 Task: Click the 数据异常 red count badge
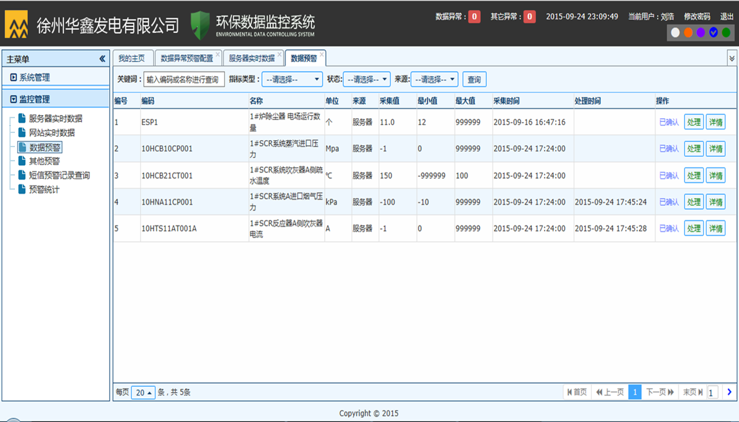point(474,17)
